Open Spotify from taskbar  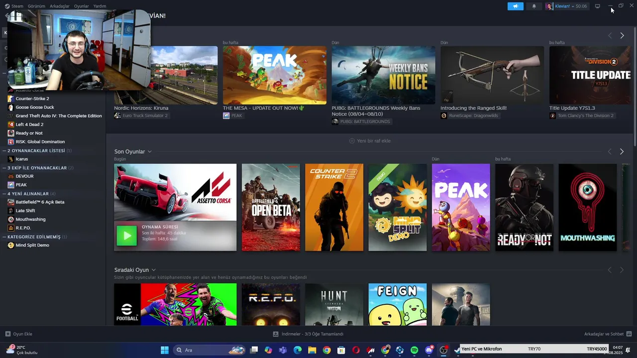tap(414, 350)
